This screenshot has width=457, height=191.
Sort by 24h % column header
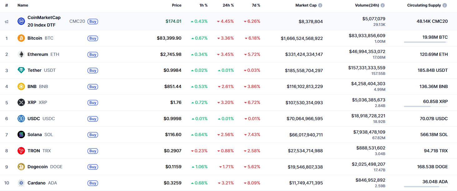point(228,5)
